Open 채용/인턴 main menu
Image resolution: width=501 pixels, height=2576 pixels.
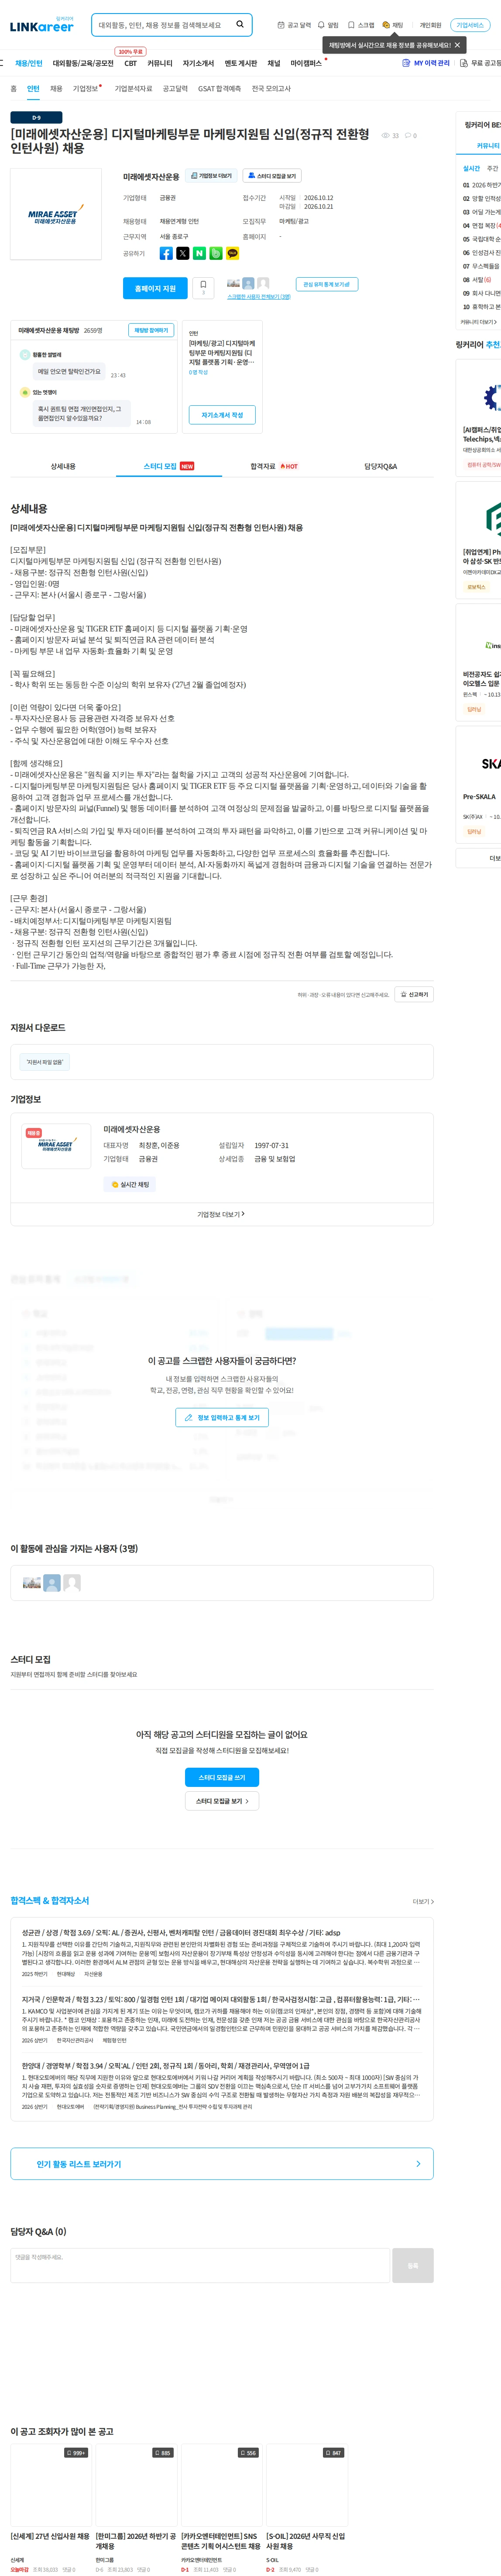(29, 63)
